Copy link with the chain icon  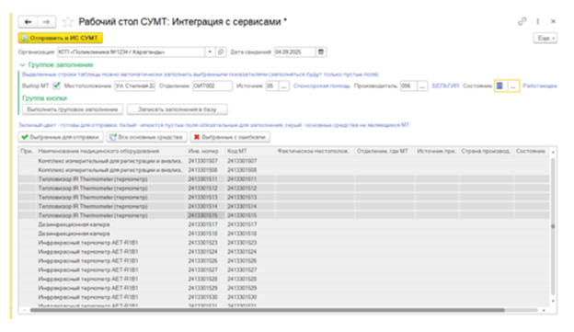click(x=522, y=21)
